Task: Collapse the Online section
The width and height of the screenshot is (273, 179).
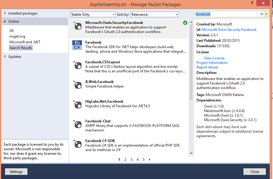Action: [x=5, y=22]
